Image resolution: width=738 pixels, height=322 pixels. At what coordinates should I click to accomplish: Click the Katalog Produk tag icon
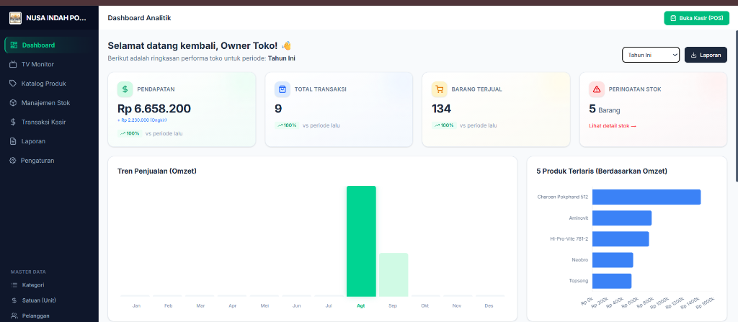(x=13, y=84)
